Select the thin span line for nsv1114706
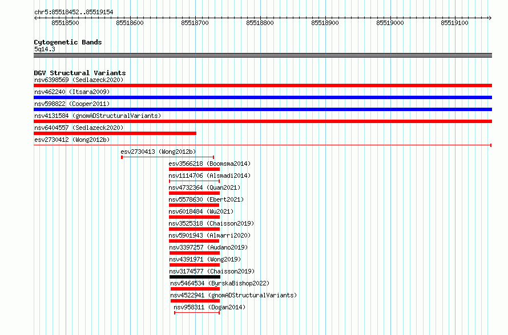 click(195, 181)
